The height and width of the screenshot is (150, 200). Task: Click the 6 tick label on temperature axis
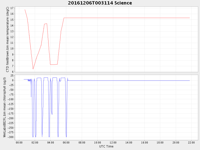pyautogui.click(x=12, y=72)
